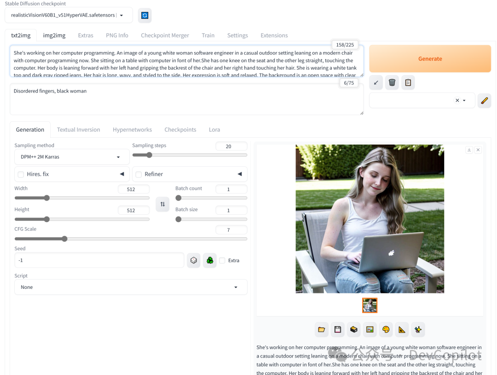This screenshot has height=375, width=497.
Task: Select the Textual Inversion sub-tab
Action: click(x=78, y=129)
